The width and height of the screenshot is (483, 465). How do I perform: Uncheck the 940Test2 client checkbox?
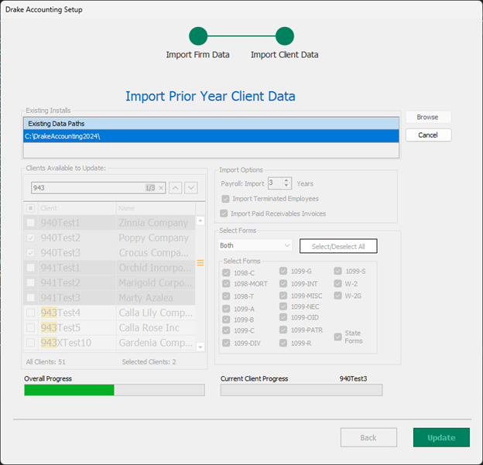30,238
